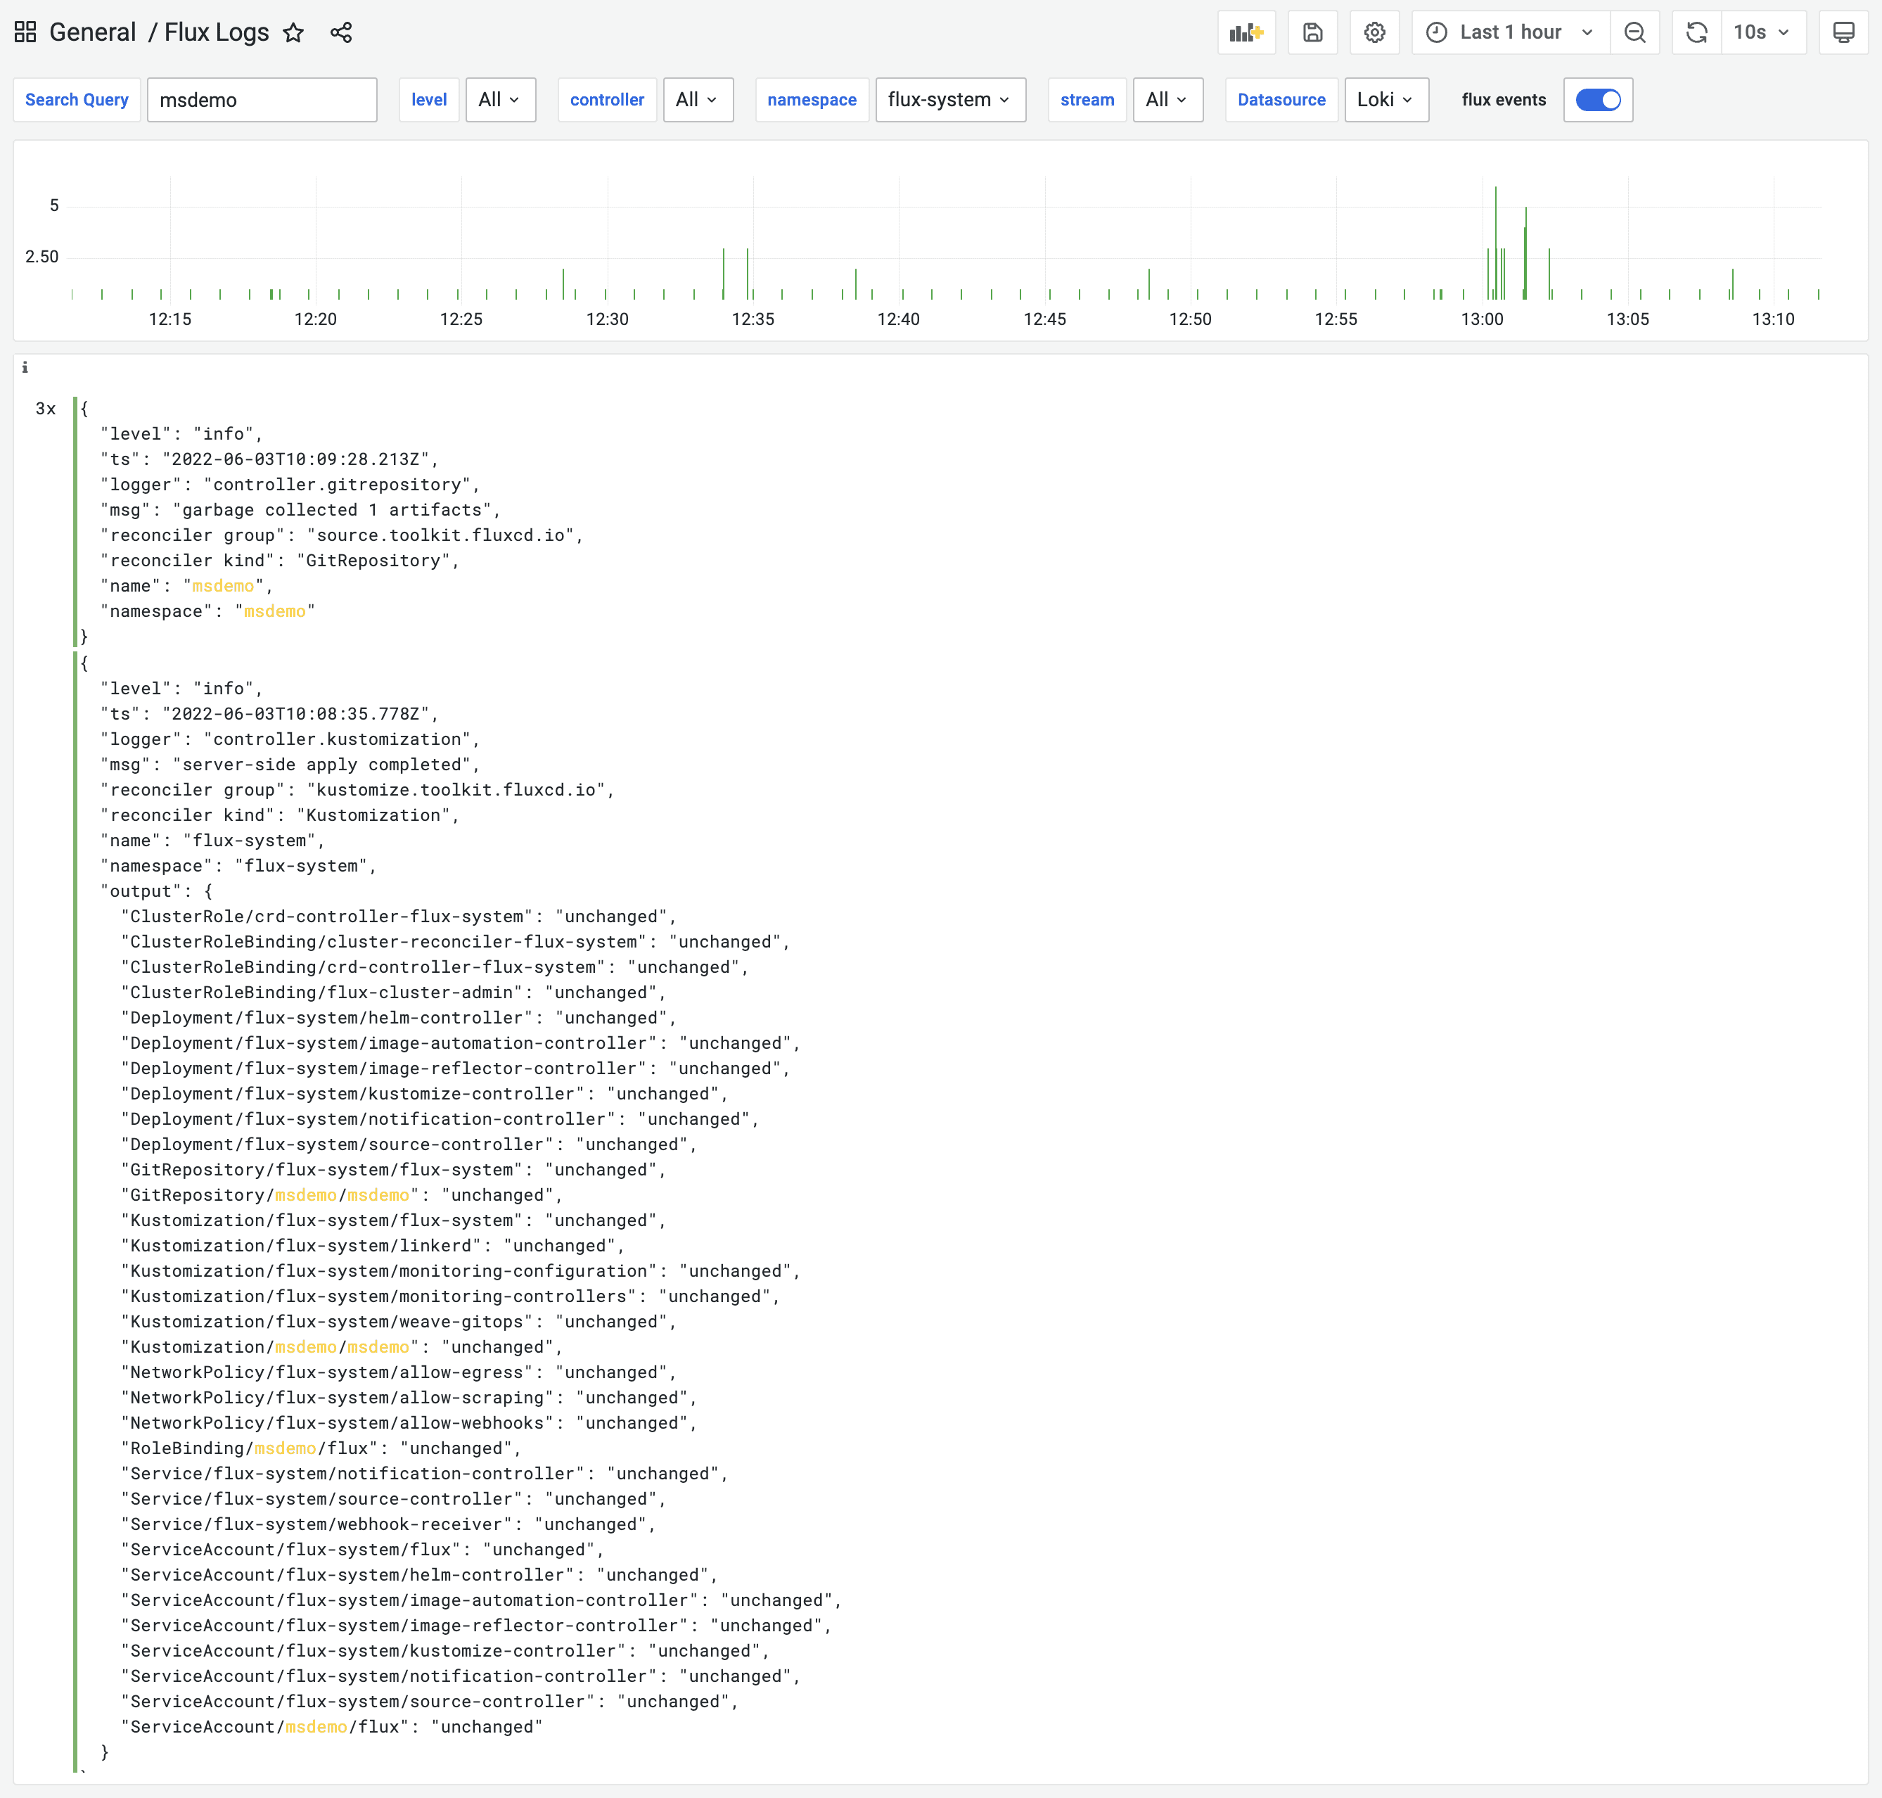Screen dimensions: 1882x1798
Task: Open the level All dropdown
Action: coord(500,100)
